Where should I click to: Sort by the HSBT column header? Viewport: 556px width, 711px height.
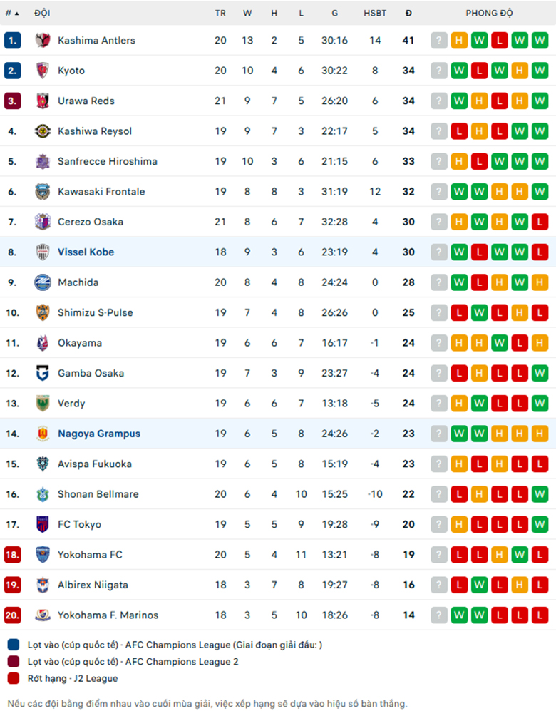tap(375, 13)
